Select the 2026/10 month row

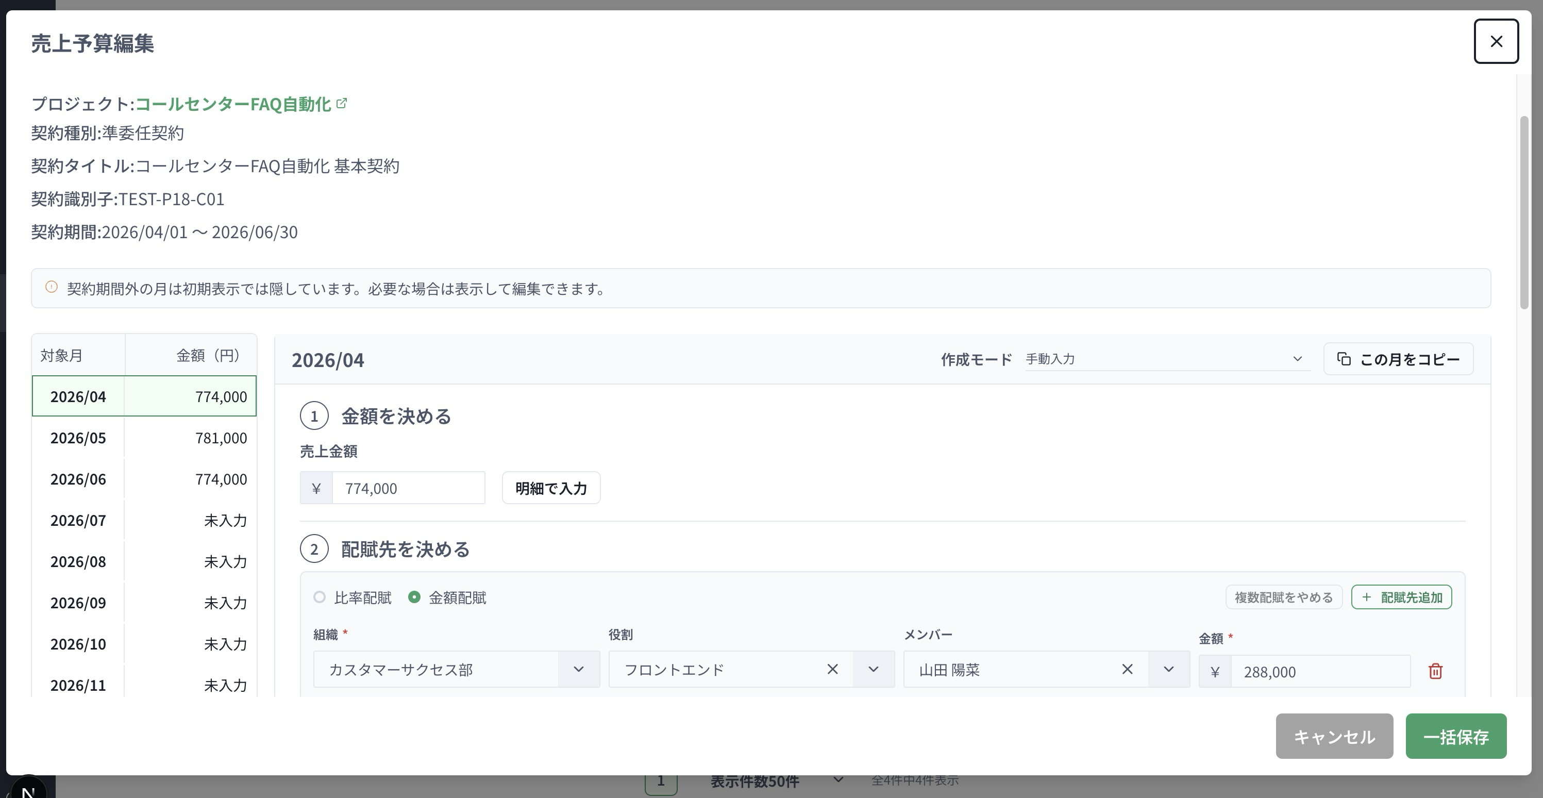[x=144, y=643]
